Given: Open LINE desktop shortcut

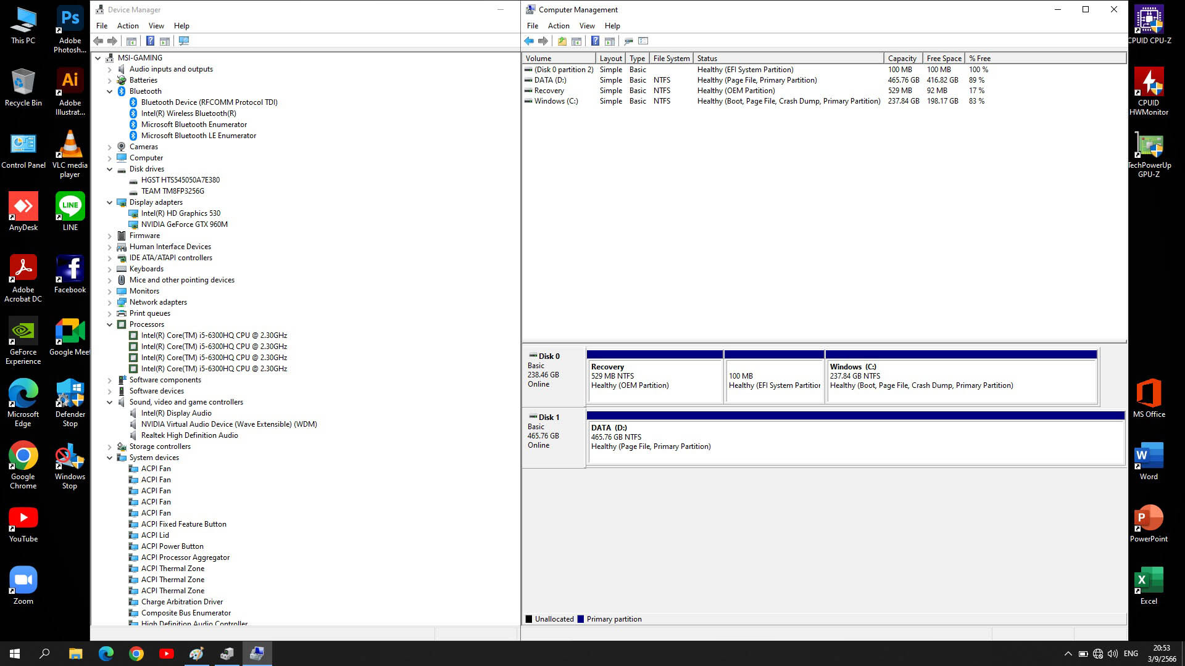Looking at the screenshot, I should (x=70, y=212).
